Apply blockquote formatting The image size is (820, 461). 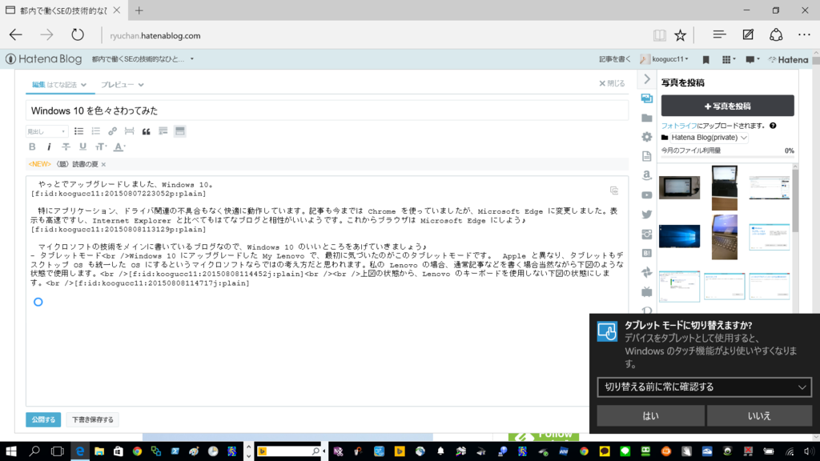tap(146, 131)
